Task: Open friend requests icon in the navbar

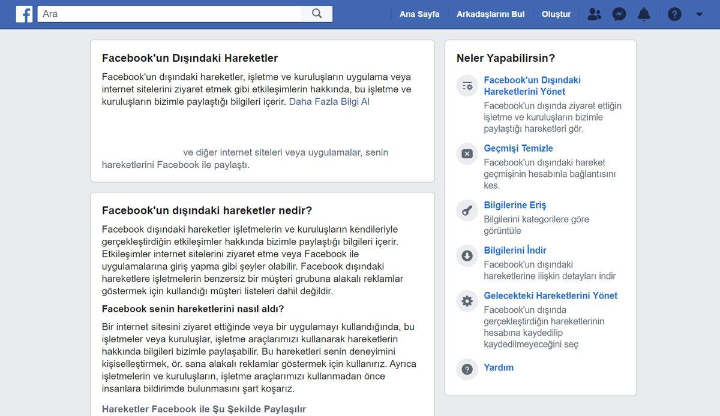Action: pyautogui.click(x=595, y=14)
